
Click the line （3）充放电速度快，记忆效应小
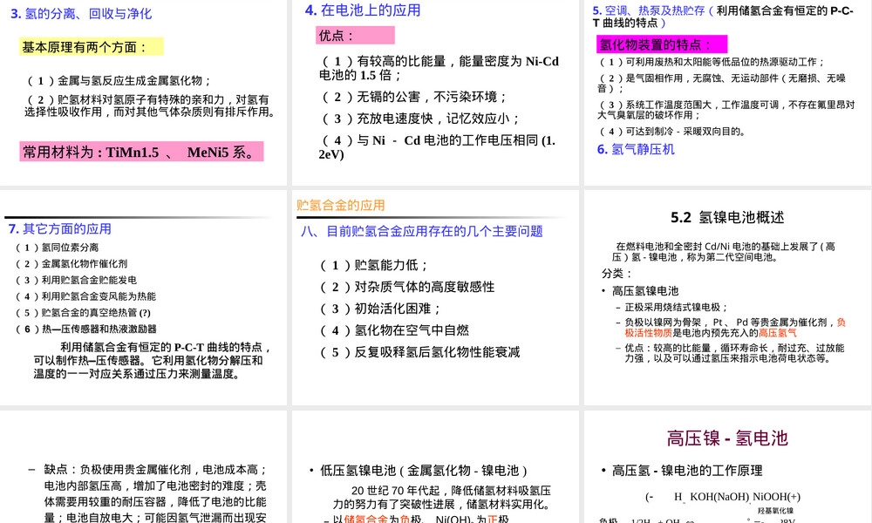click(421, 119)
